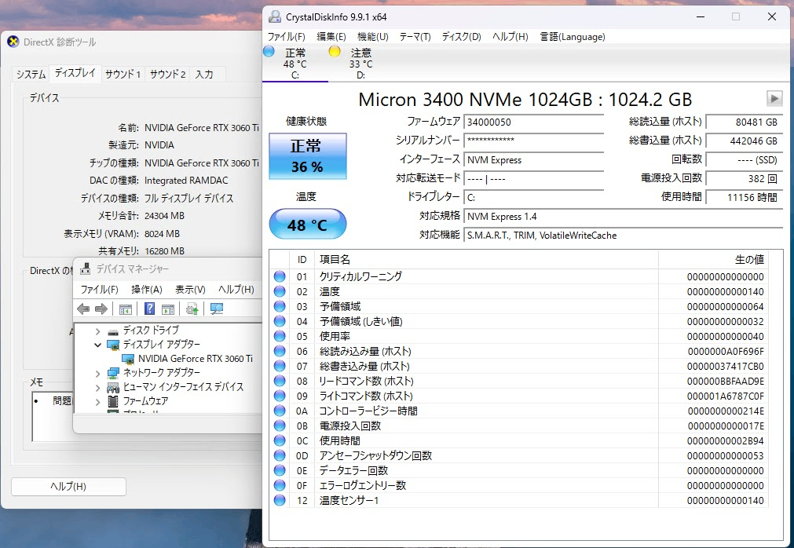Select リードコマンド数 (ホスト) row
794x548 pixels.
(519, 381)
